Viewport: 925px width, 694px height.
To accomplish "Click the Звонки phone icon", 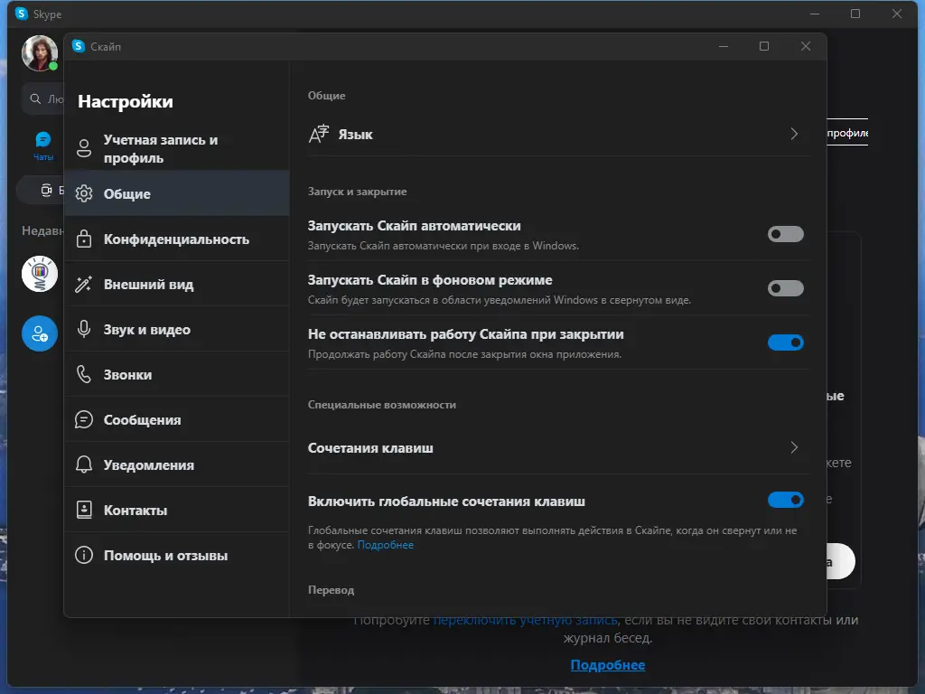I will pos(83,374).
